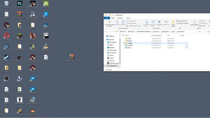Open the Minecraft grass block launcher icon
The height and width of the screenshot is (118, 210).
click(x=20, y=36)
